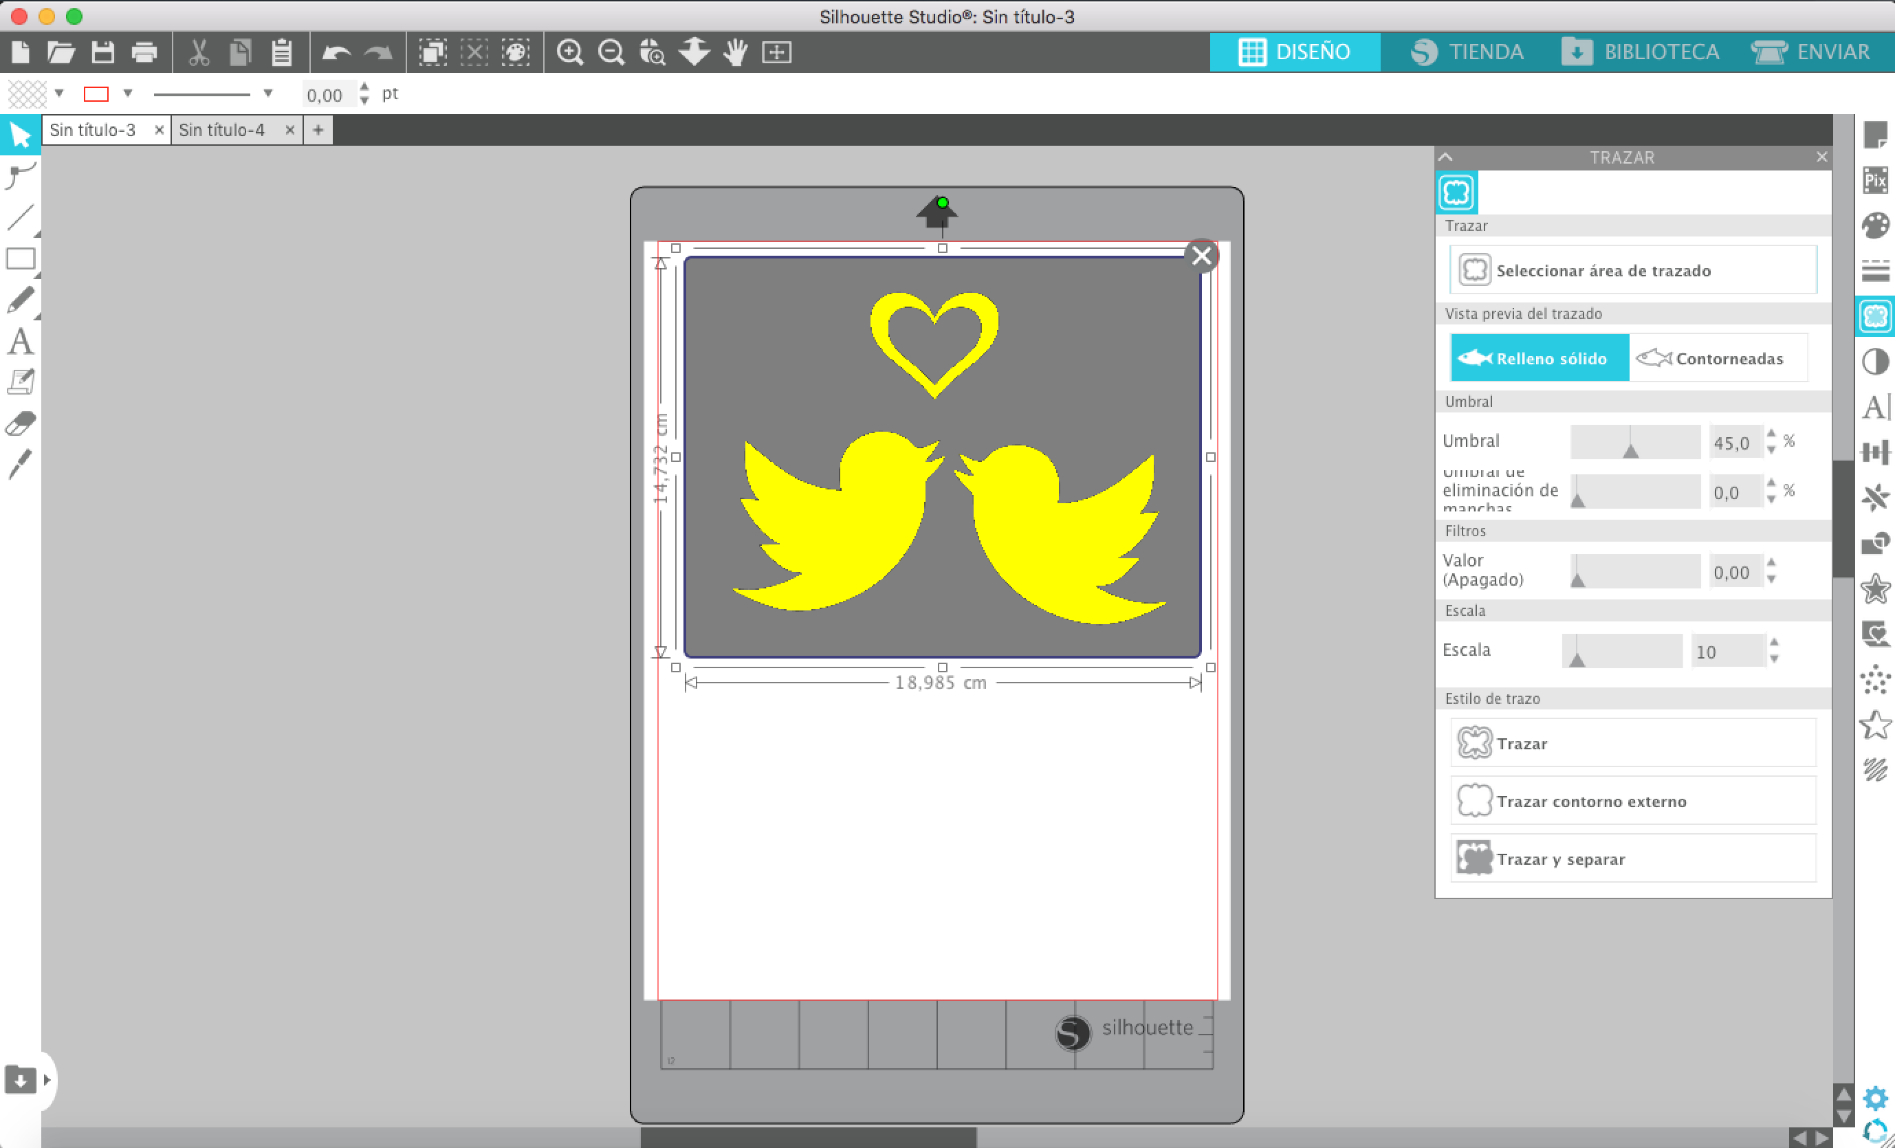Click the Copy icon
Image resolution: width=1895 pixels, height=1148 pixels.
point(240,52)
